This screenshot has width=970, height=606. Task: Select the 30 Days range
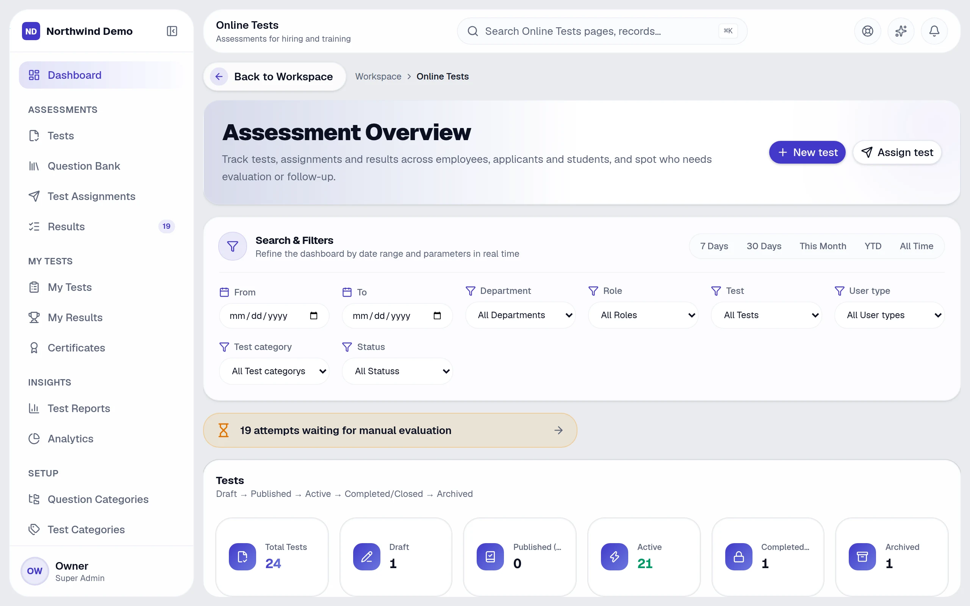click(x=763, y=246)
